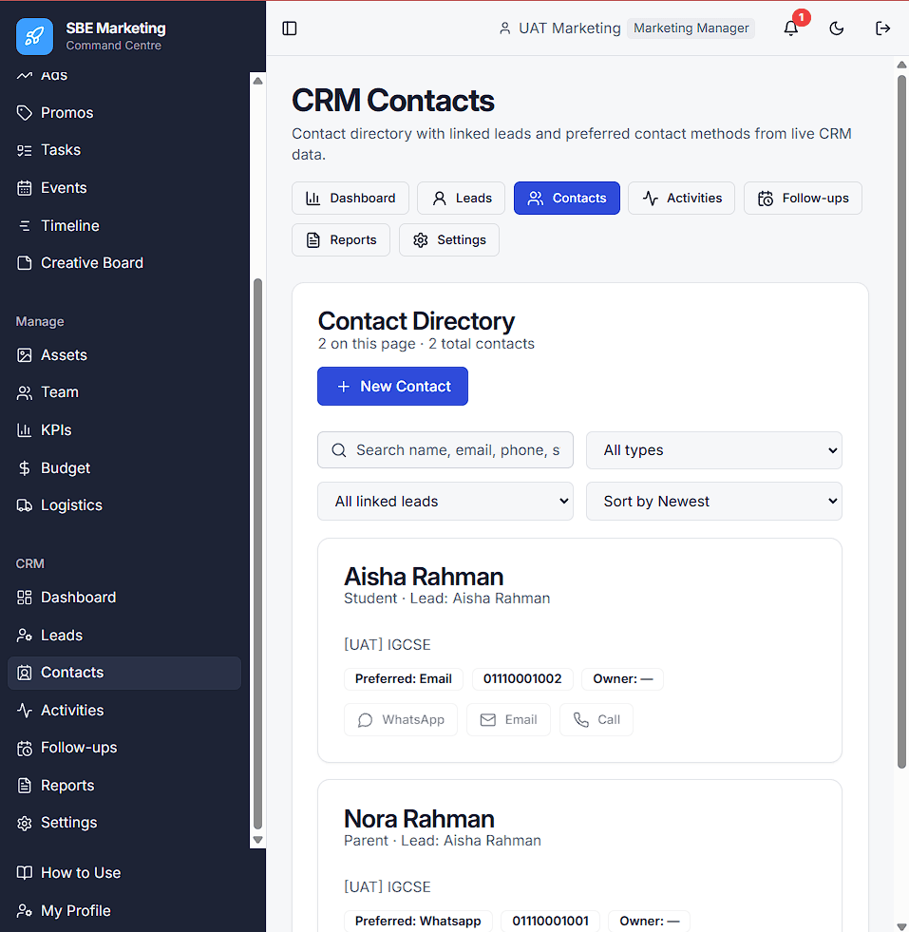Click the main page scrollbar thumb
The height and width of the screenshot is (932, 909).
pos(901,422)
